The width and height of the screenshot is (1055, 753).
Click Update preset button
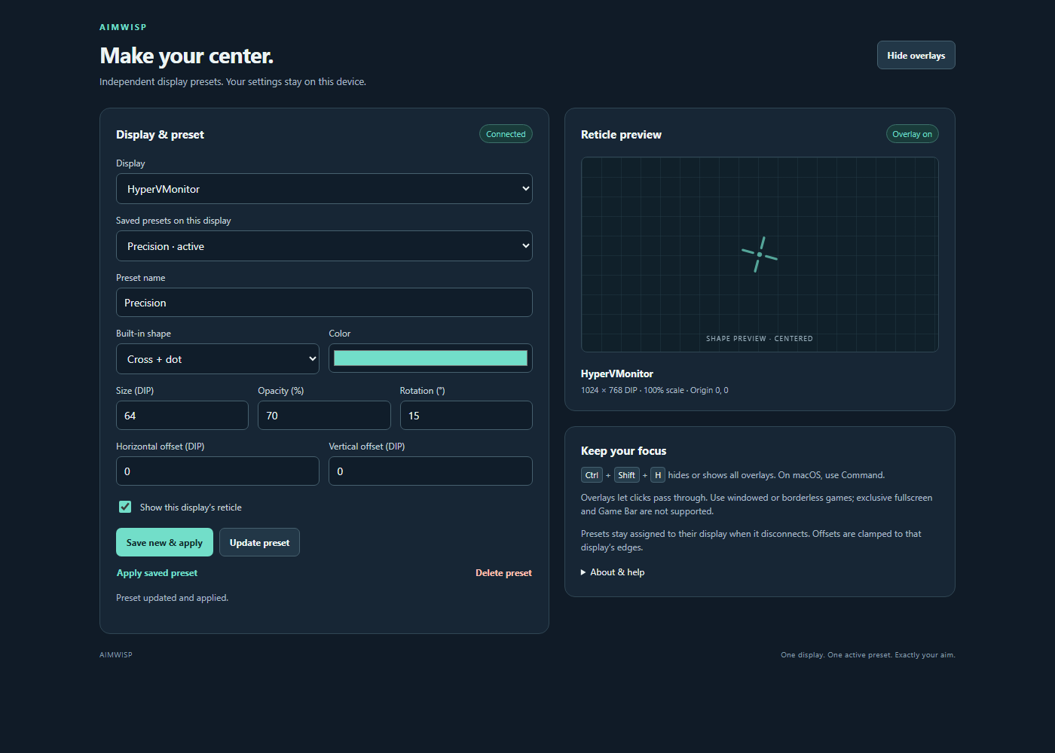click(259, 542)
